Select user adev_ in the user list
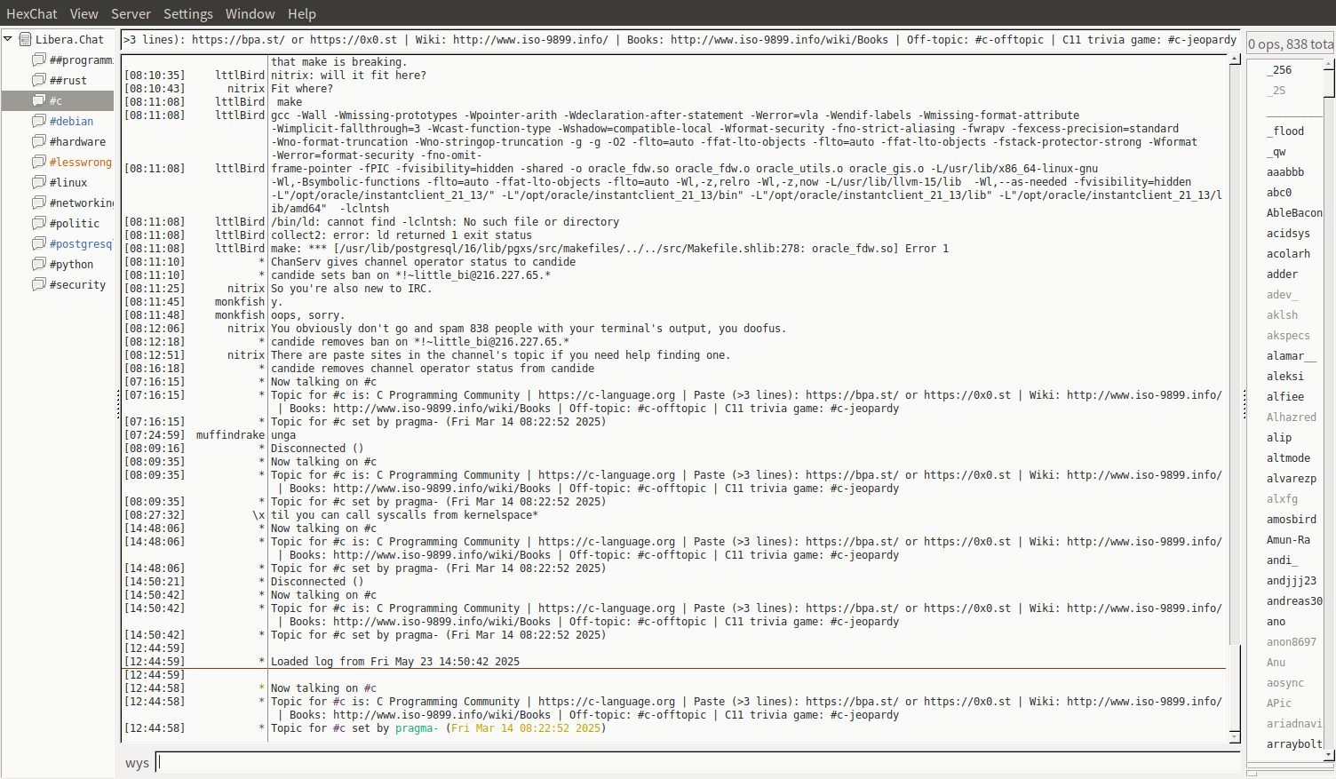Image resolution: width=1336 pixels, height=779 pixels. click(1282, 294)
